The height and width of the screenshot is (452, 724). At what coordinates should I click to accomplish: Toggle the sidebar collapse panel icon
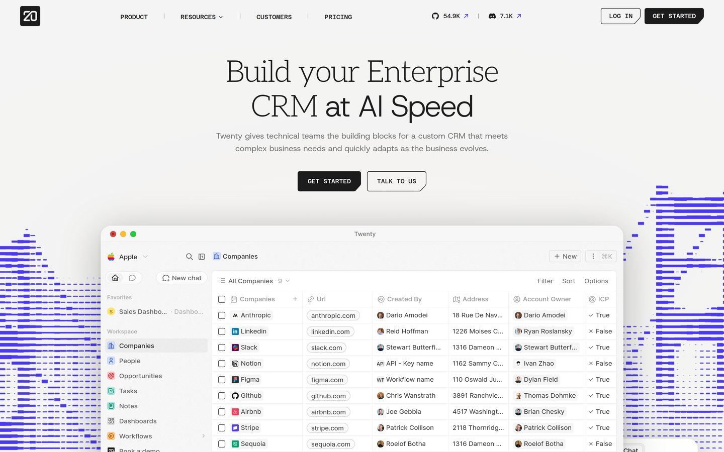tap(202, 257)
